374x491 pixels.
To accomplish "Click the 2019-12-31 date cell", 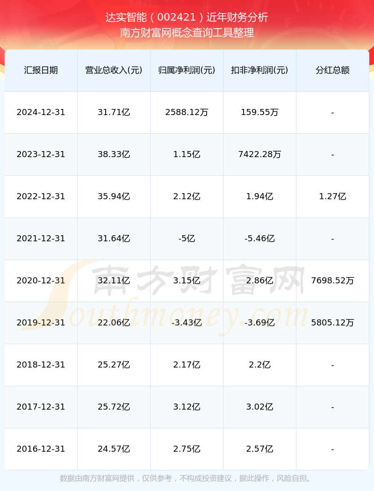I will (41, 323).
